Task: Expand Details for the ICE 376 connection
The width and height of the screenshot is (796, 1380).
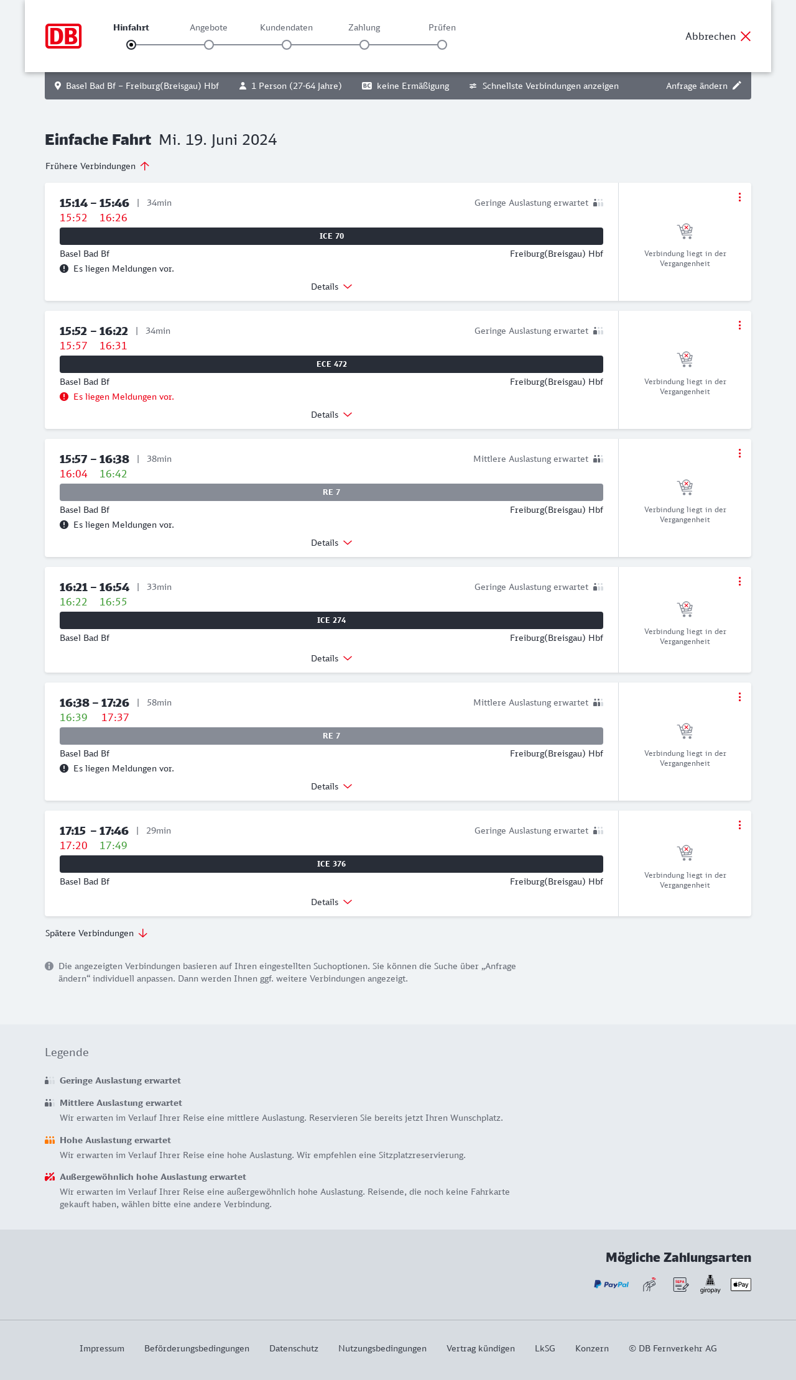Action: pos(331,902)
